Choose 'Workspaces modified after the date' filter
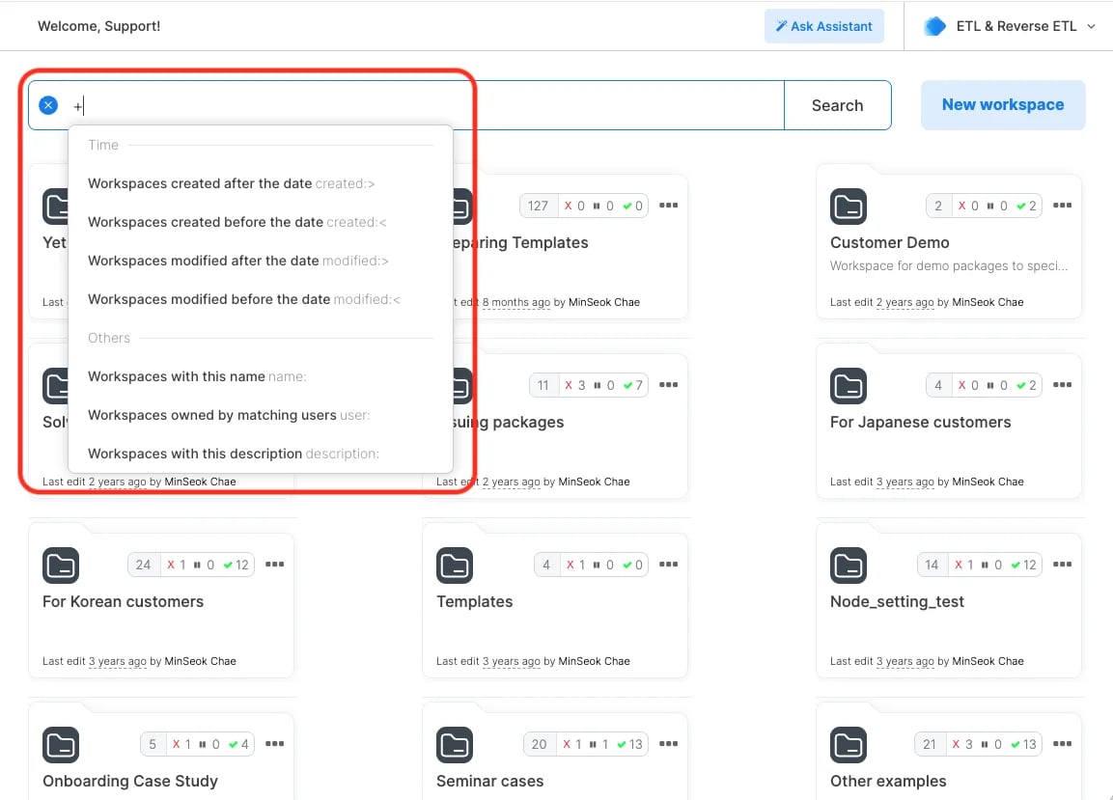Screen dimensions: 1113x800 point(261,261)
